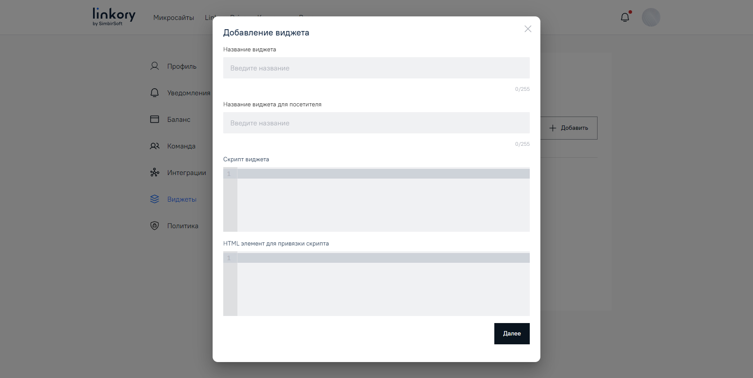Click the linkory logo

tap(114, 17)
